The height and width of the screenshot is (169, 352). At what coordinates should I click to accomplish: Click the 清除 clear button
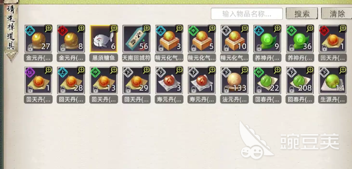coord(337,14)
